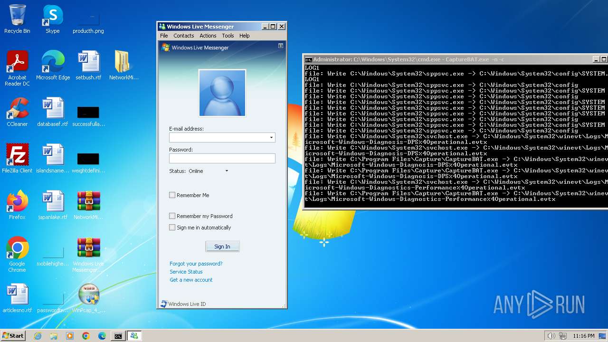
Task: Select the WinPcap_4_ installer icon
Action: point(88,298)
